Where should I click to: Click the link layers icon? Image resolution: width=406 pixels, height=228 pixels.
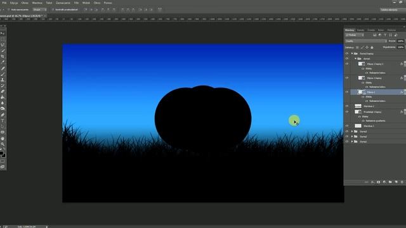click(x=367, y=182)
